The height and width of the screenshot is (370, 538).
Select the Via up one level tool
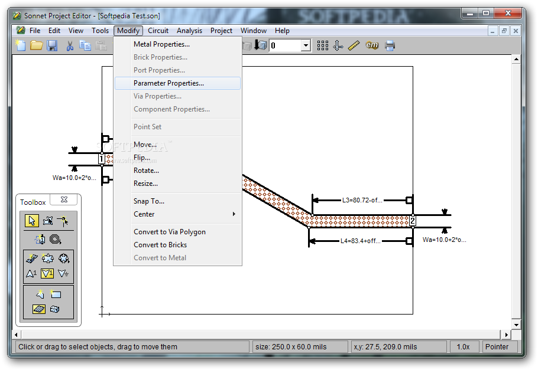pos(31,273)
